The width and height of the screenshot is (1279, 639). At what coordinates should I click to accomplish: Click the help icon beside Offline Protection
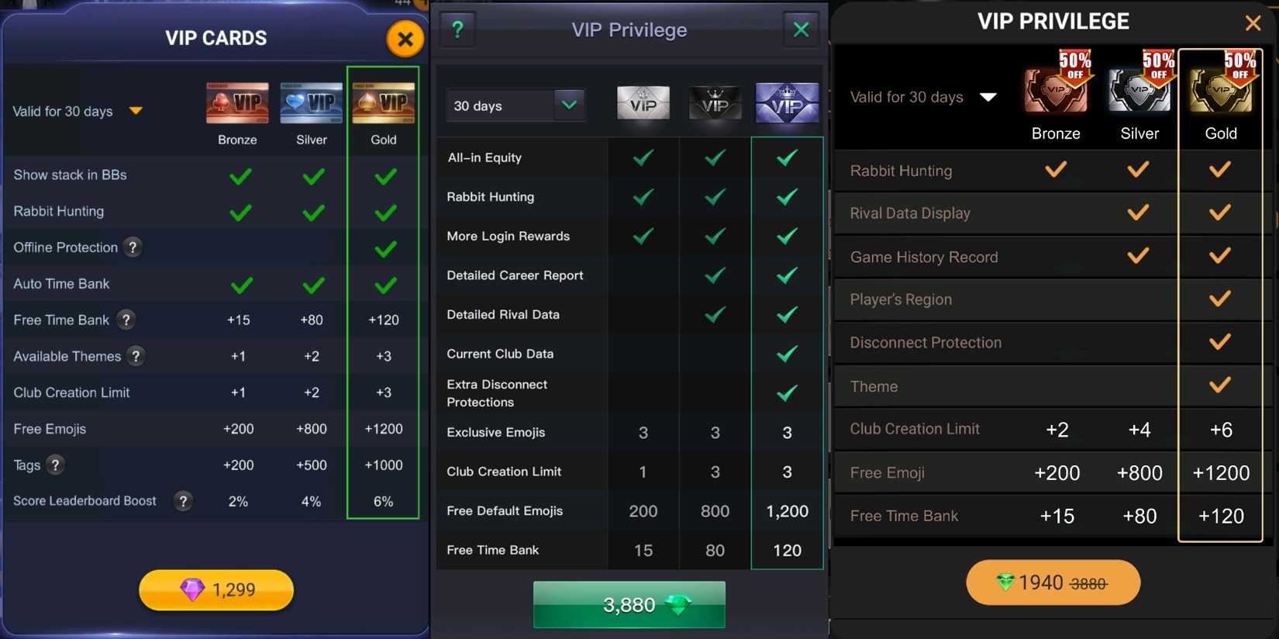[x=133, y=247]
